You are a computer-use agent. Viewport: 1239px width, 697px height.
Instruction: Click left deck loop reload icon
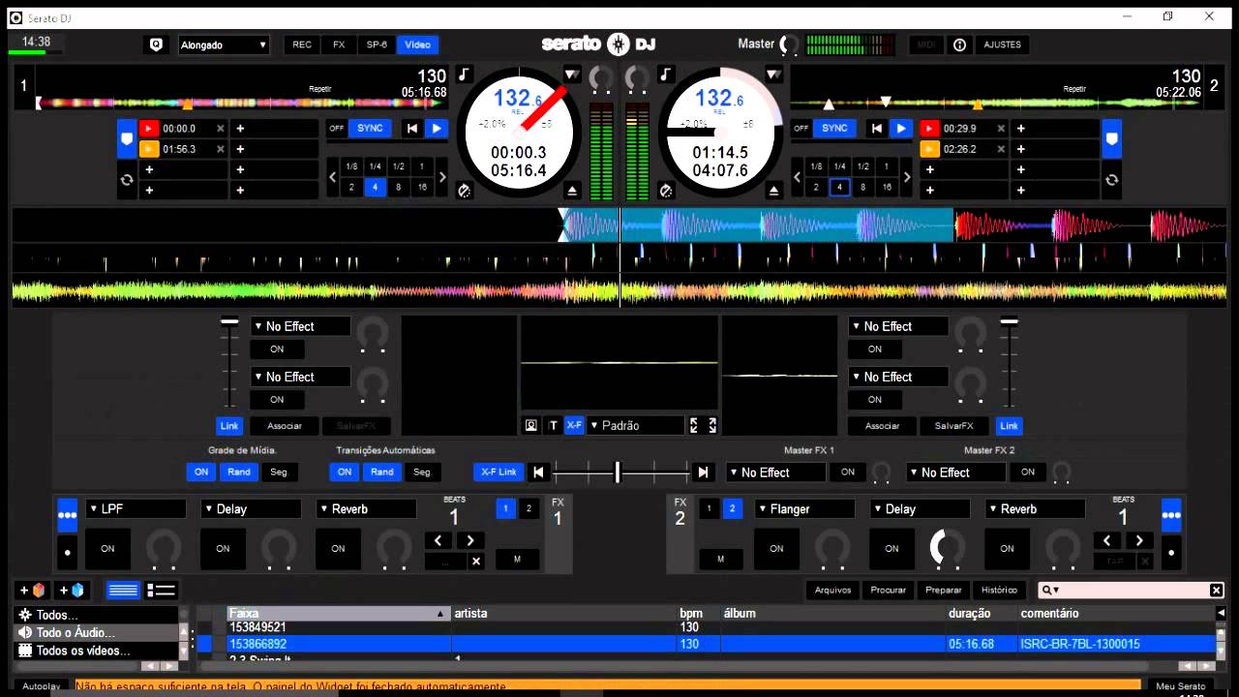[127, 180]
